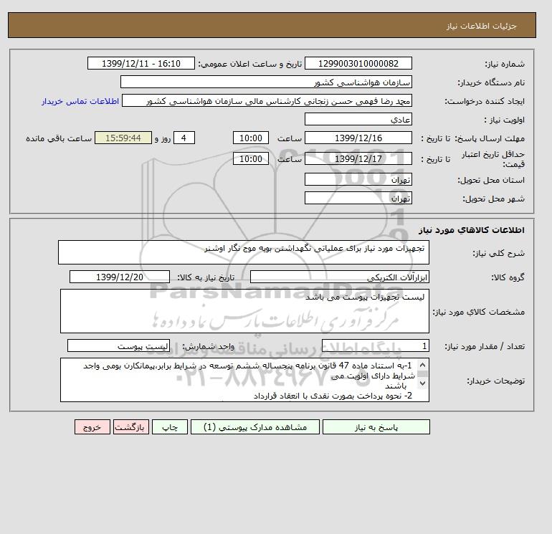
Task: Click the ساعت باقی مانده label
Action: click(x=59, y=138)
